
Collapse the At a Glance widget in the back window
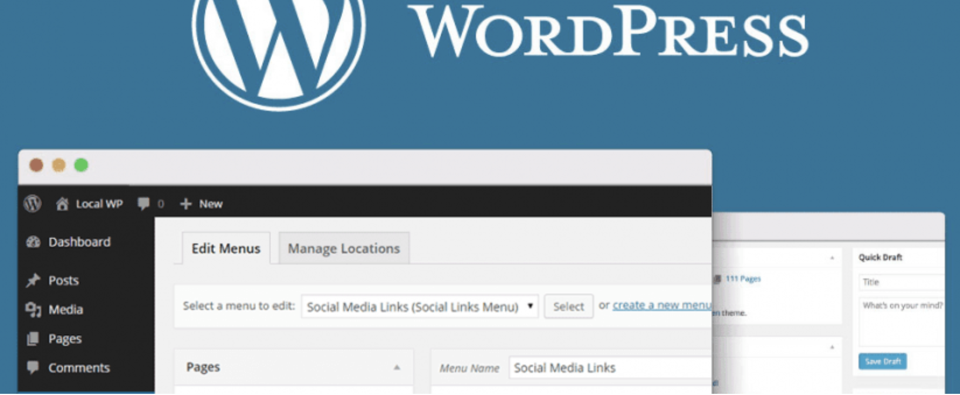click(x=832, y=258)
